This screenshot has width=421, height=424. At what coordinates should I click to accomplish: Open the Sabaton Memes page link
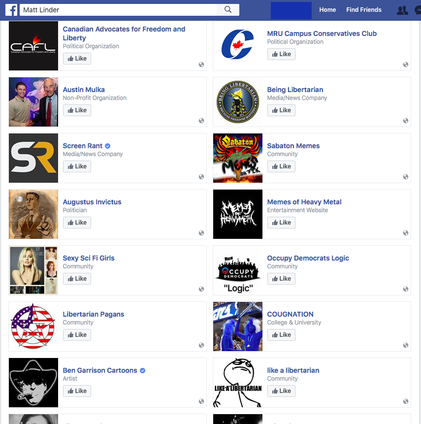coord(293,146)
